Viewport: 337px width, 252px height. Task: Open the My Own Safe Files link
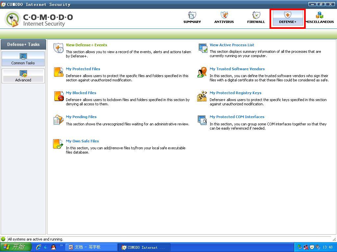(82, 141)
